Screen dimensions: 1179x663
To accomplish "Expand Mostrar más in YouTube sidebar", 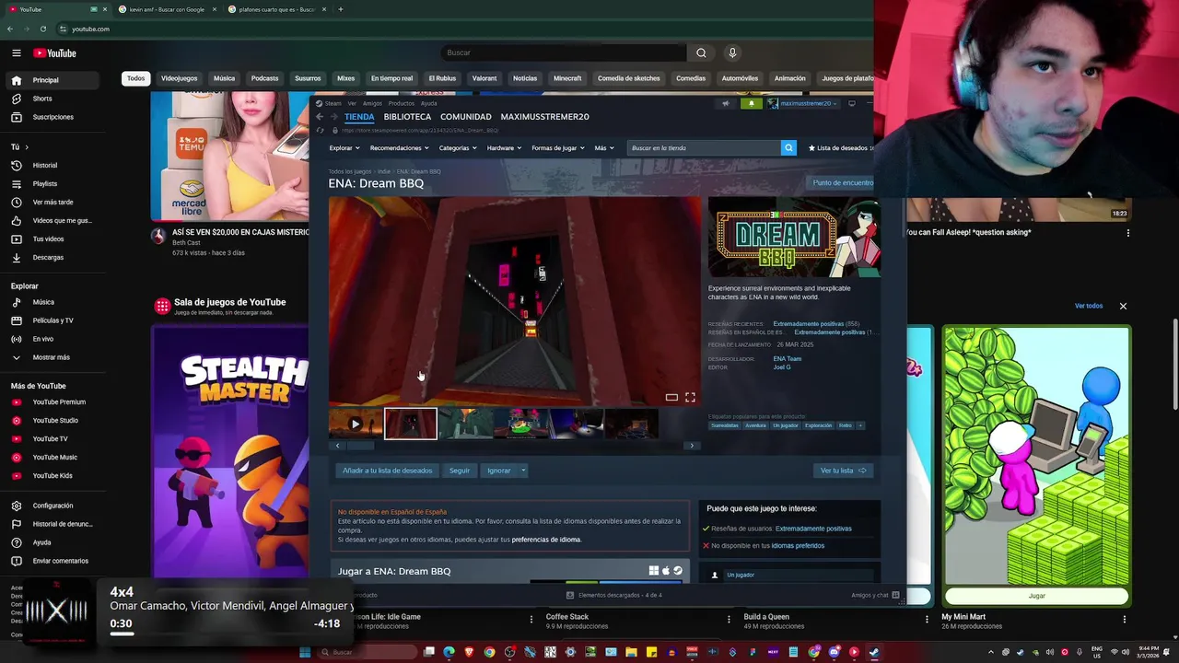I will [x=52, y=357].
